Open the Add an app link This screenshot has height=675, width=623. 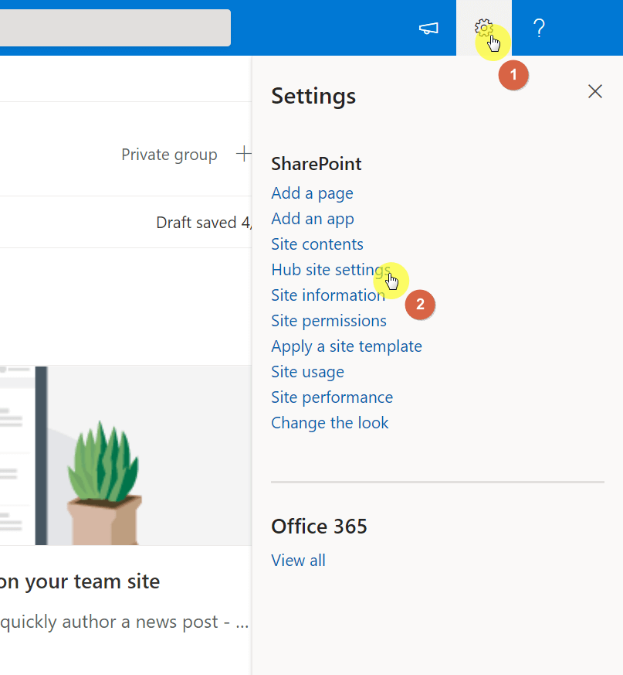click(x=313, y=219)
